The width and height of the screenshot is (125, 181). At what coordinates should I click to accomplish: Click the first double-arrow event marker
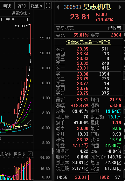coord(1,19)
